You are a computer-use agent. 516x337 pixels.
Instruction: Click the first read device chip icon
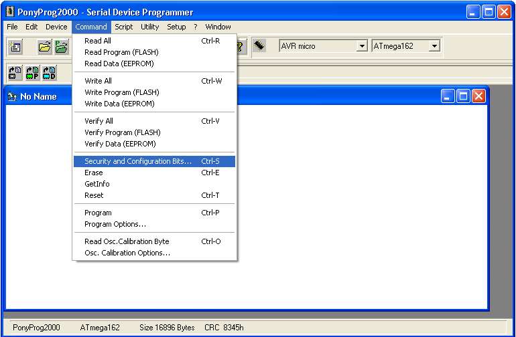15,72
